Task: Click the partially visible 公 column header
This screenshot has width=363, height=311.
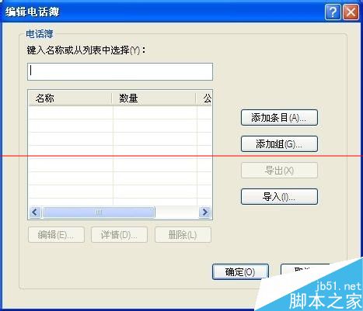Action: tap(204, 98)
